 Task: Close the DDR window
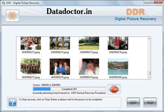(x=158, y=2)
